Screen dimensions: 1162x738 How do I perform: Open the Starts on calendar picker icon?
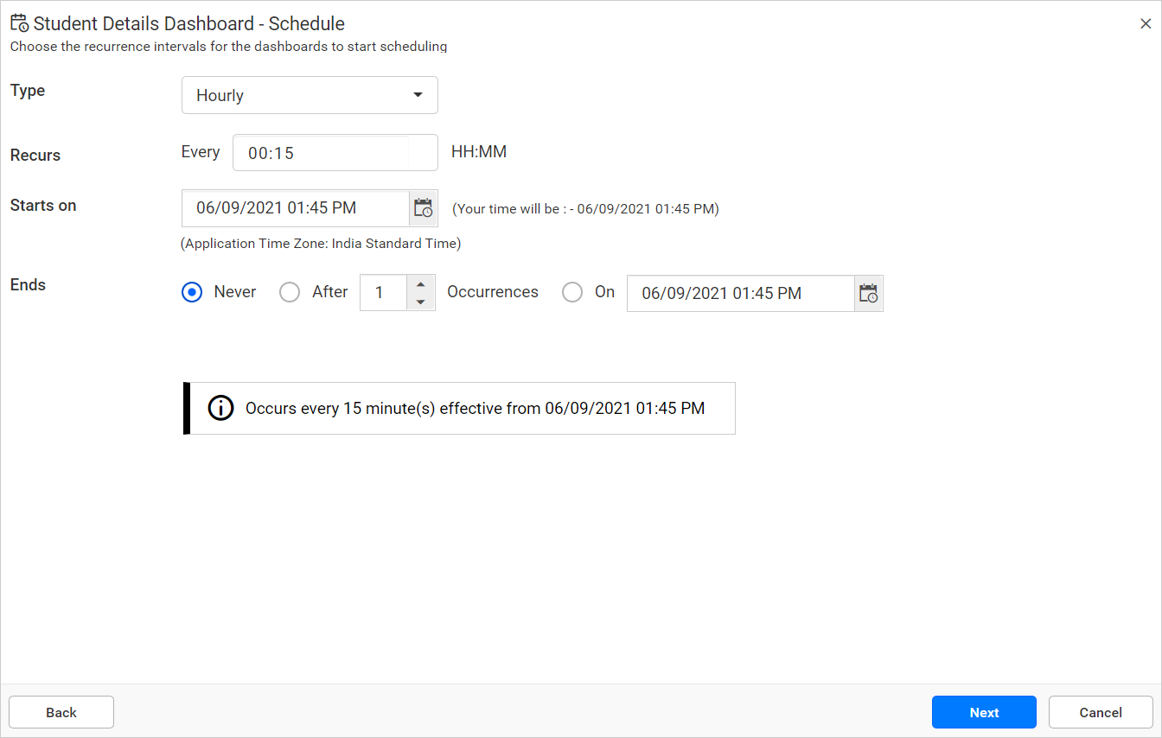coord(423,208)
